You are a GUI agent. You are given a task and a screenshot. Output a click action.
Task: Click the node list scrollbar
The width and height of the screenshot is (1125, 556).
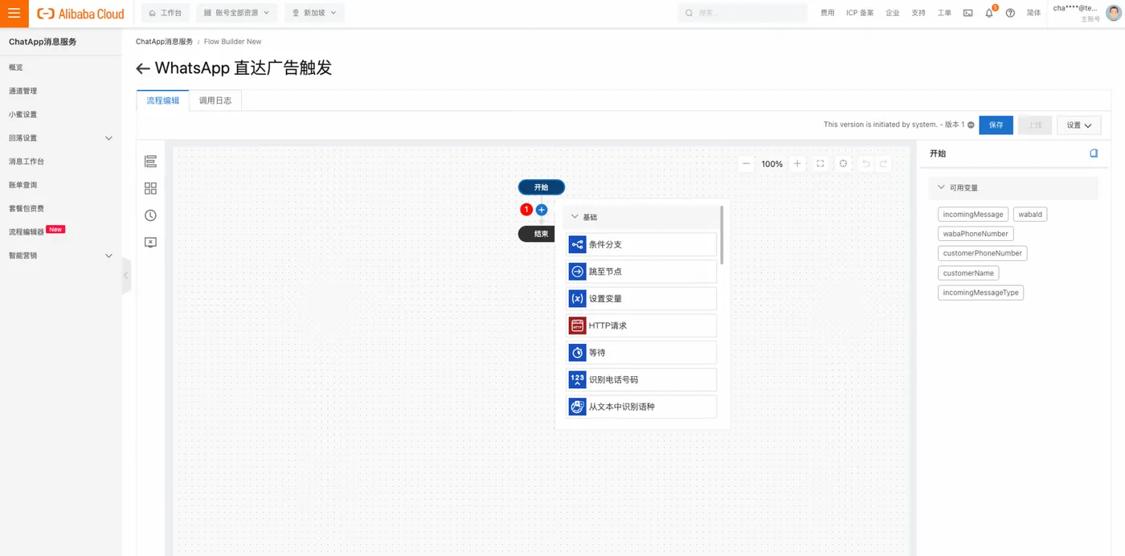pos(722,235)
